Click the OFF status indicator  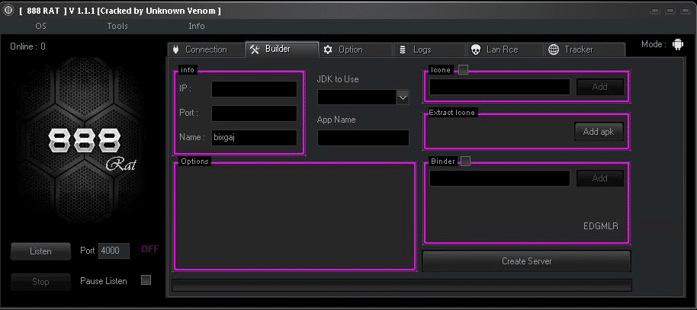tap(149, 249)
